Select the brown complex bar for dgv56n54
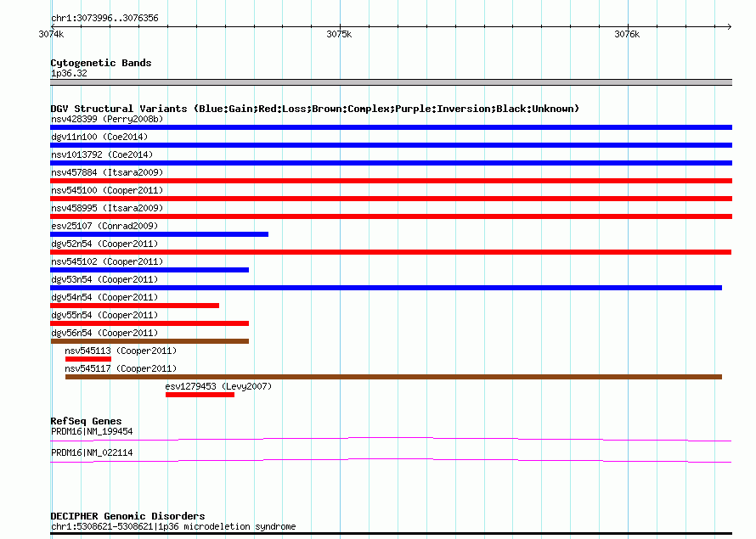This screenshot has width=756, height=539. click(150, 341)
